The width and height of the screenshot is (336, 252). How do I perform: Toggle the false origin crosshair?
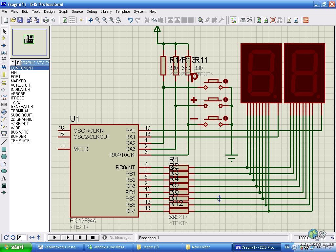tap(81, 20)
